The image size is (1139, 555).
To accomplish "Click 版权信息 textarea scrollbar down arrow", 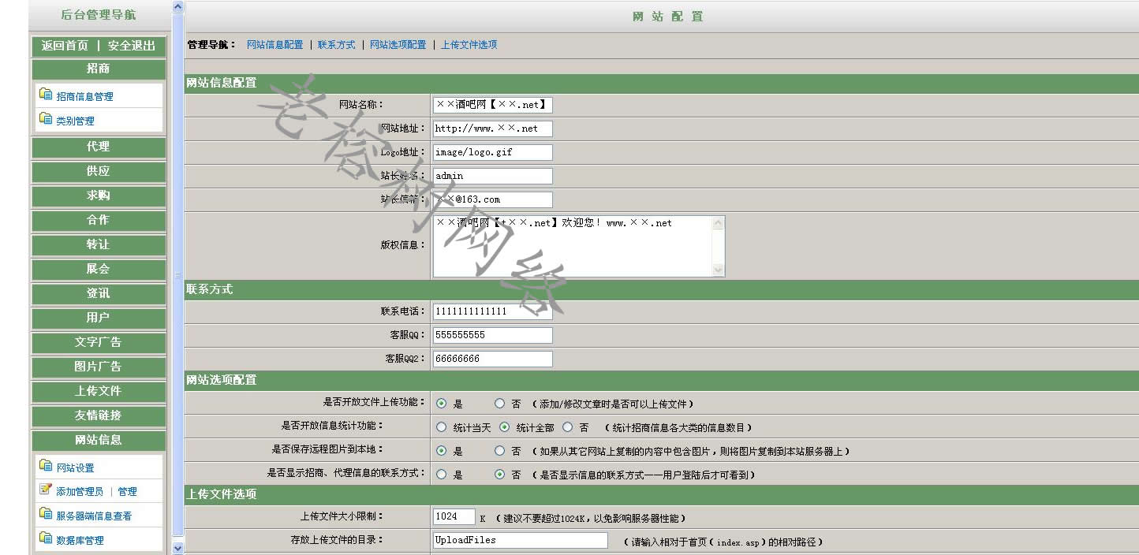I will (x=718, y=270).
